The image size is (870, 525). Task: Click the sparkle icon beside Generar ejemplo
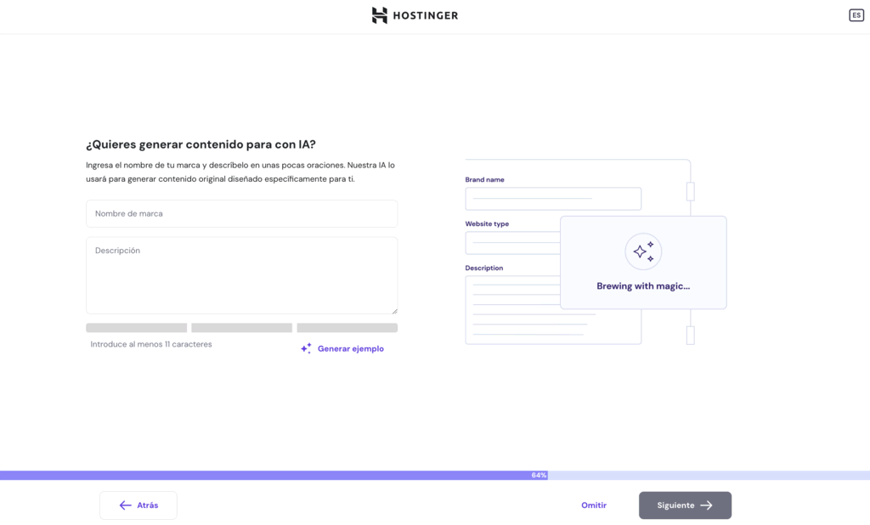pos(306,348)
